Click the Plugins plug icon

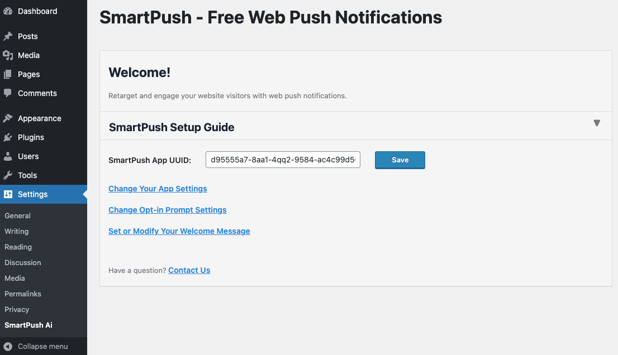8,137
